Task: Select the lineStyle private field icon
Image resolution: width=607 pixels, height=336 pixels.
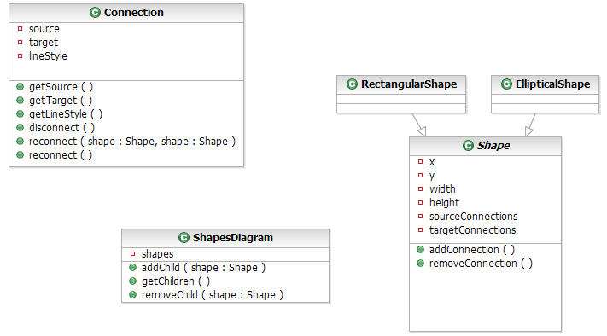Action: coord(20,56)
